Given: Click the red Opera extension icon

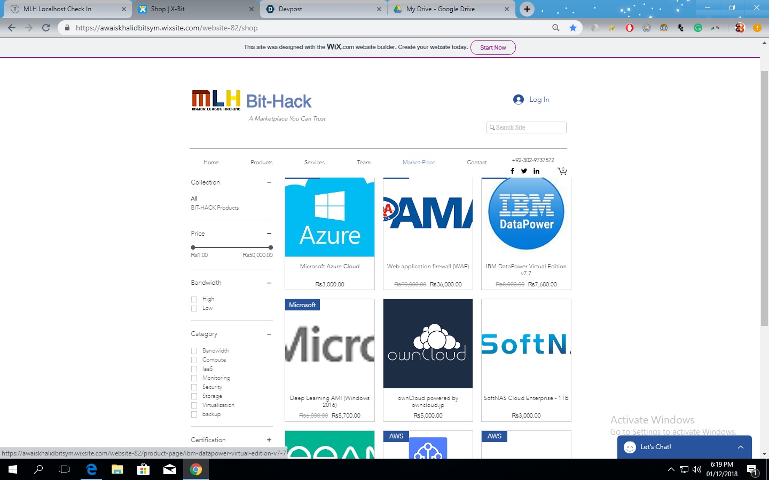Looking at the screenshot, I should click(630, 28).
